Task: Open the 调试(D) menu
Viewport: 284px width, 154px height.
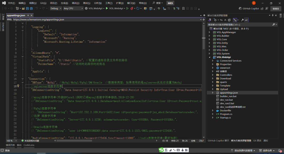Action: pos(75,3)
